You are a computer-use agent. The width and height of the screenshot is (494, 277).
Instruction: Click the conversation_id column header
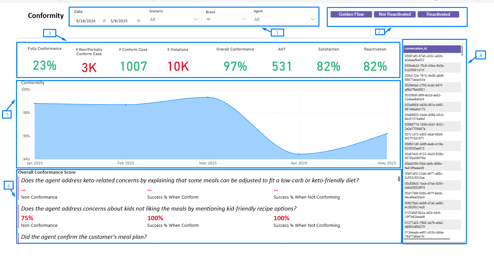[432, 49]
